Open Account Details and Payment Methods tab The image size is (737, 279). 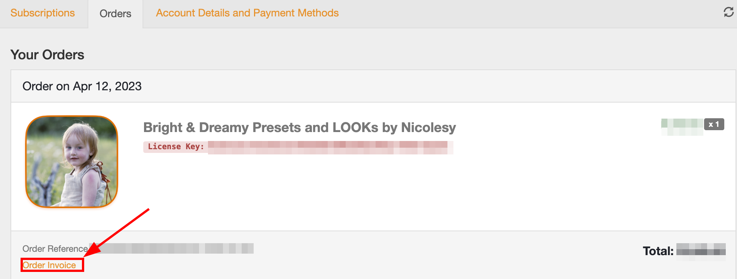[247, 13]
